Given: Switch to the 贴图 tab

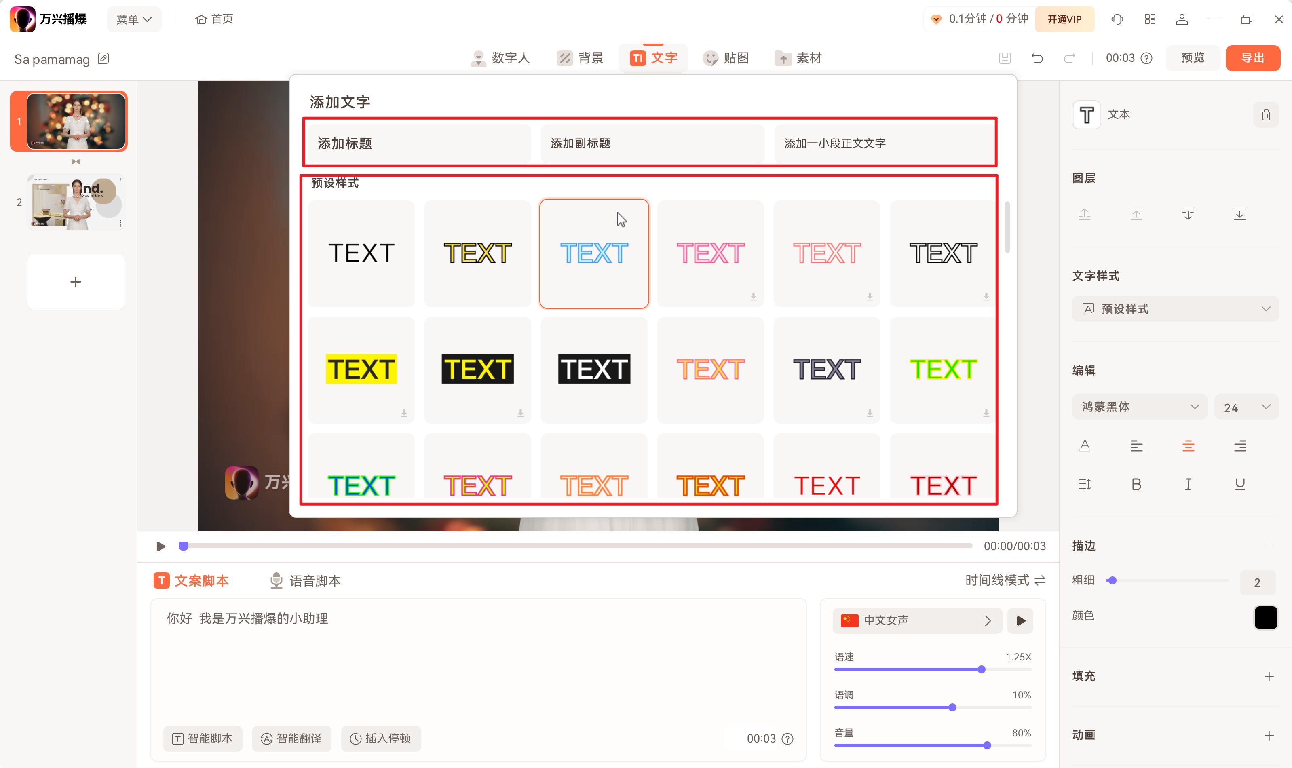Looking at the screenshot, I should pos(726,58).
